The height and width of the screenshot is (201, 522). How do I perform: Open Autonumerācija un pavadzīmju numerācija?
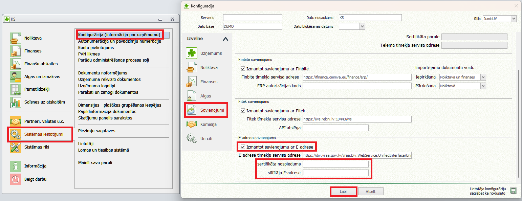coord(119,41)
